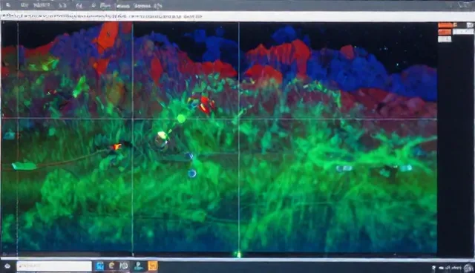Open the gray round taskbar icon
Image resolution: width=475 pixels, height=273 pixels.
[x=124, y=266]
